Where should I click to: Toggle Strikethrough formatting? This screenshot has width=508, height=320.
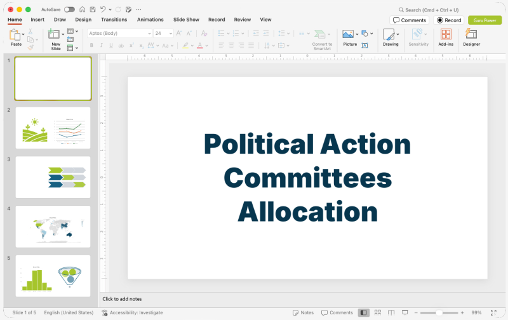(x=121, y=46)
